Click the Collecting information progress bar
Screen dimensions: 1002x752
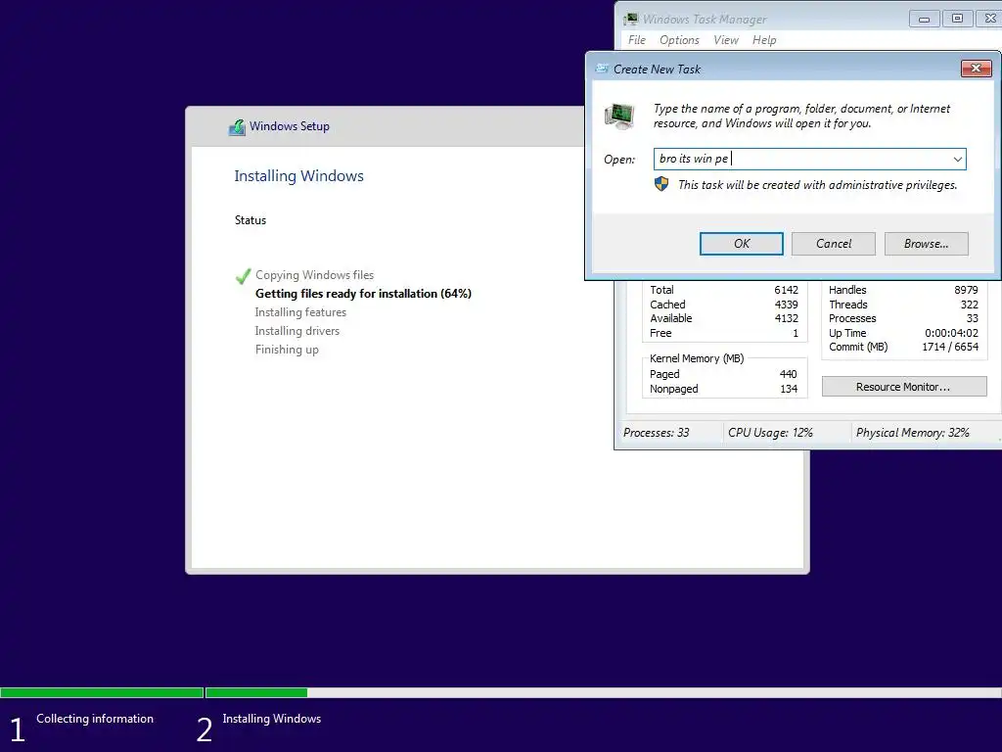pyautogui.click(x=102, y=692)
